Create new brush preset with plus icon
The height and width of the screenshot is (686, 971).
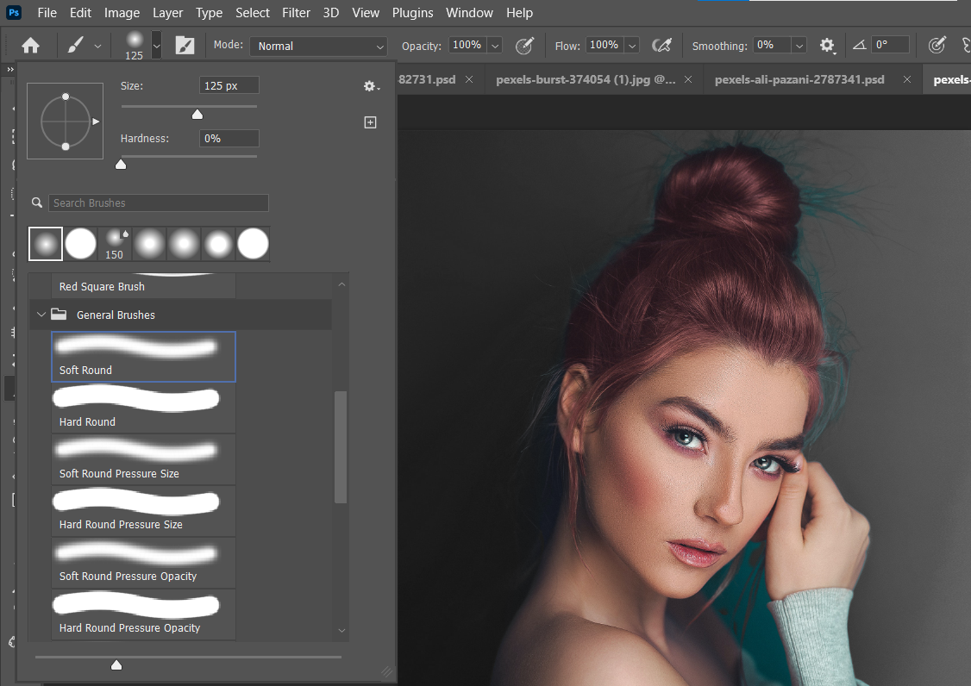point(371,122)
